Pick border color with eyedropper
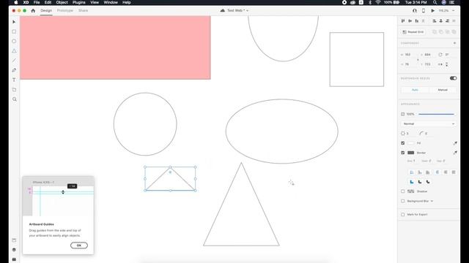The height and width of the screenshot is (263, 469). point(455,153)
